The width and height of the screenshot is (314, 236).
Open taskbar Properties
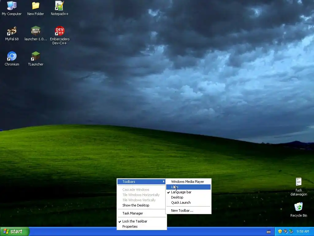[x=142, y=226]
